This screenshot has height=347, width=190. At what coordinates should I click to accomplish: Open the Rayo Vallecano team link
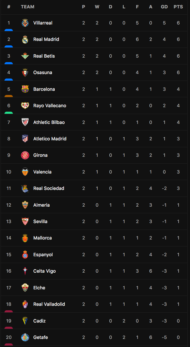(50, 105)
